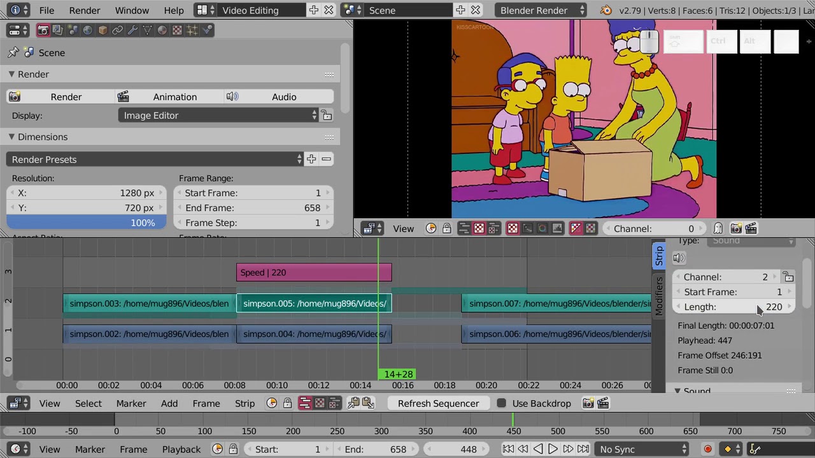Select Chroma Vectorscope display mode in preview
Screen dimensions: 815x458
point(542,228)
